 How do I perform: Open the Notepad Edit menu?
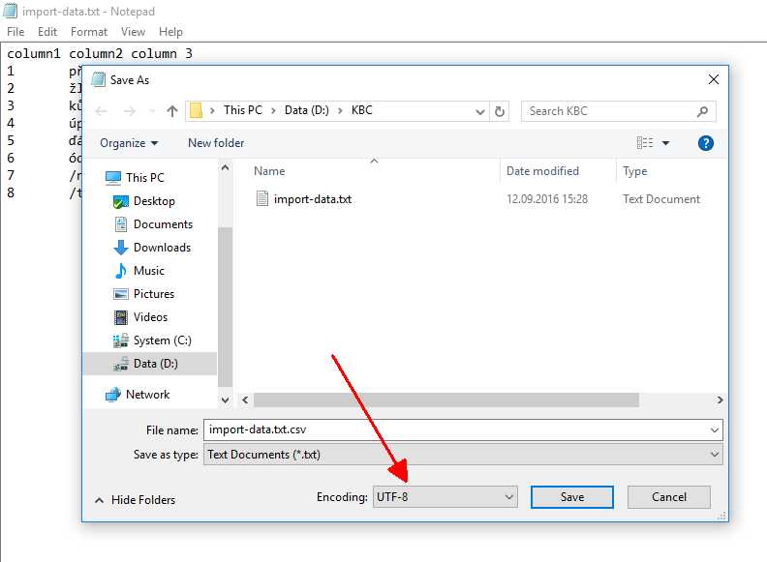pos(47,32)
